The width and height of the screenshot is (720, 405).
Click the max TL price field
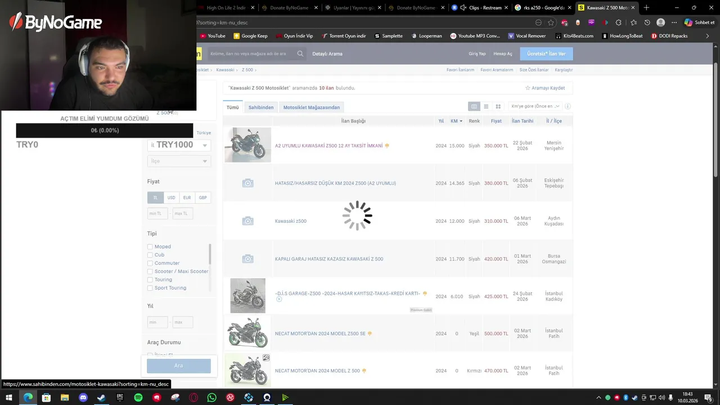coord(183,213)
